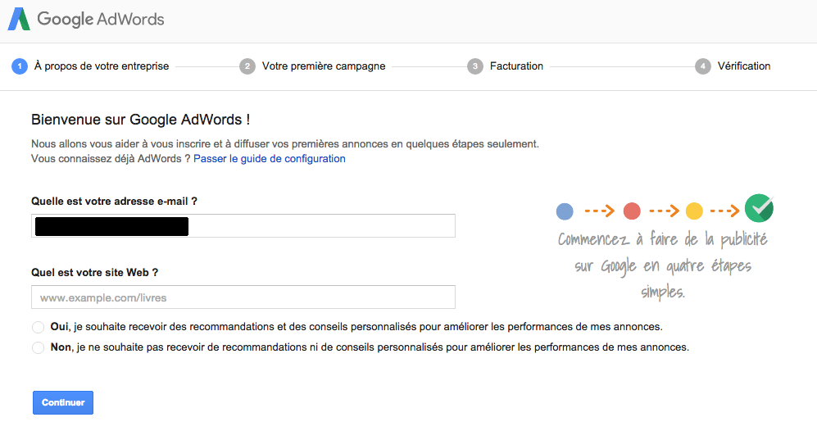Click the green checkmark circle illustration
Image resolution: width=817 pixels, height=440 pixels.
(759, 208)
